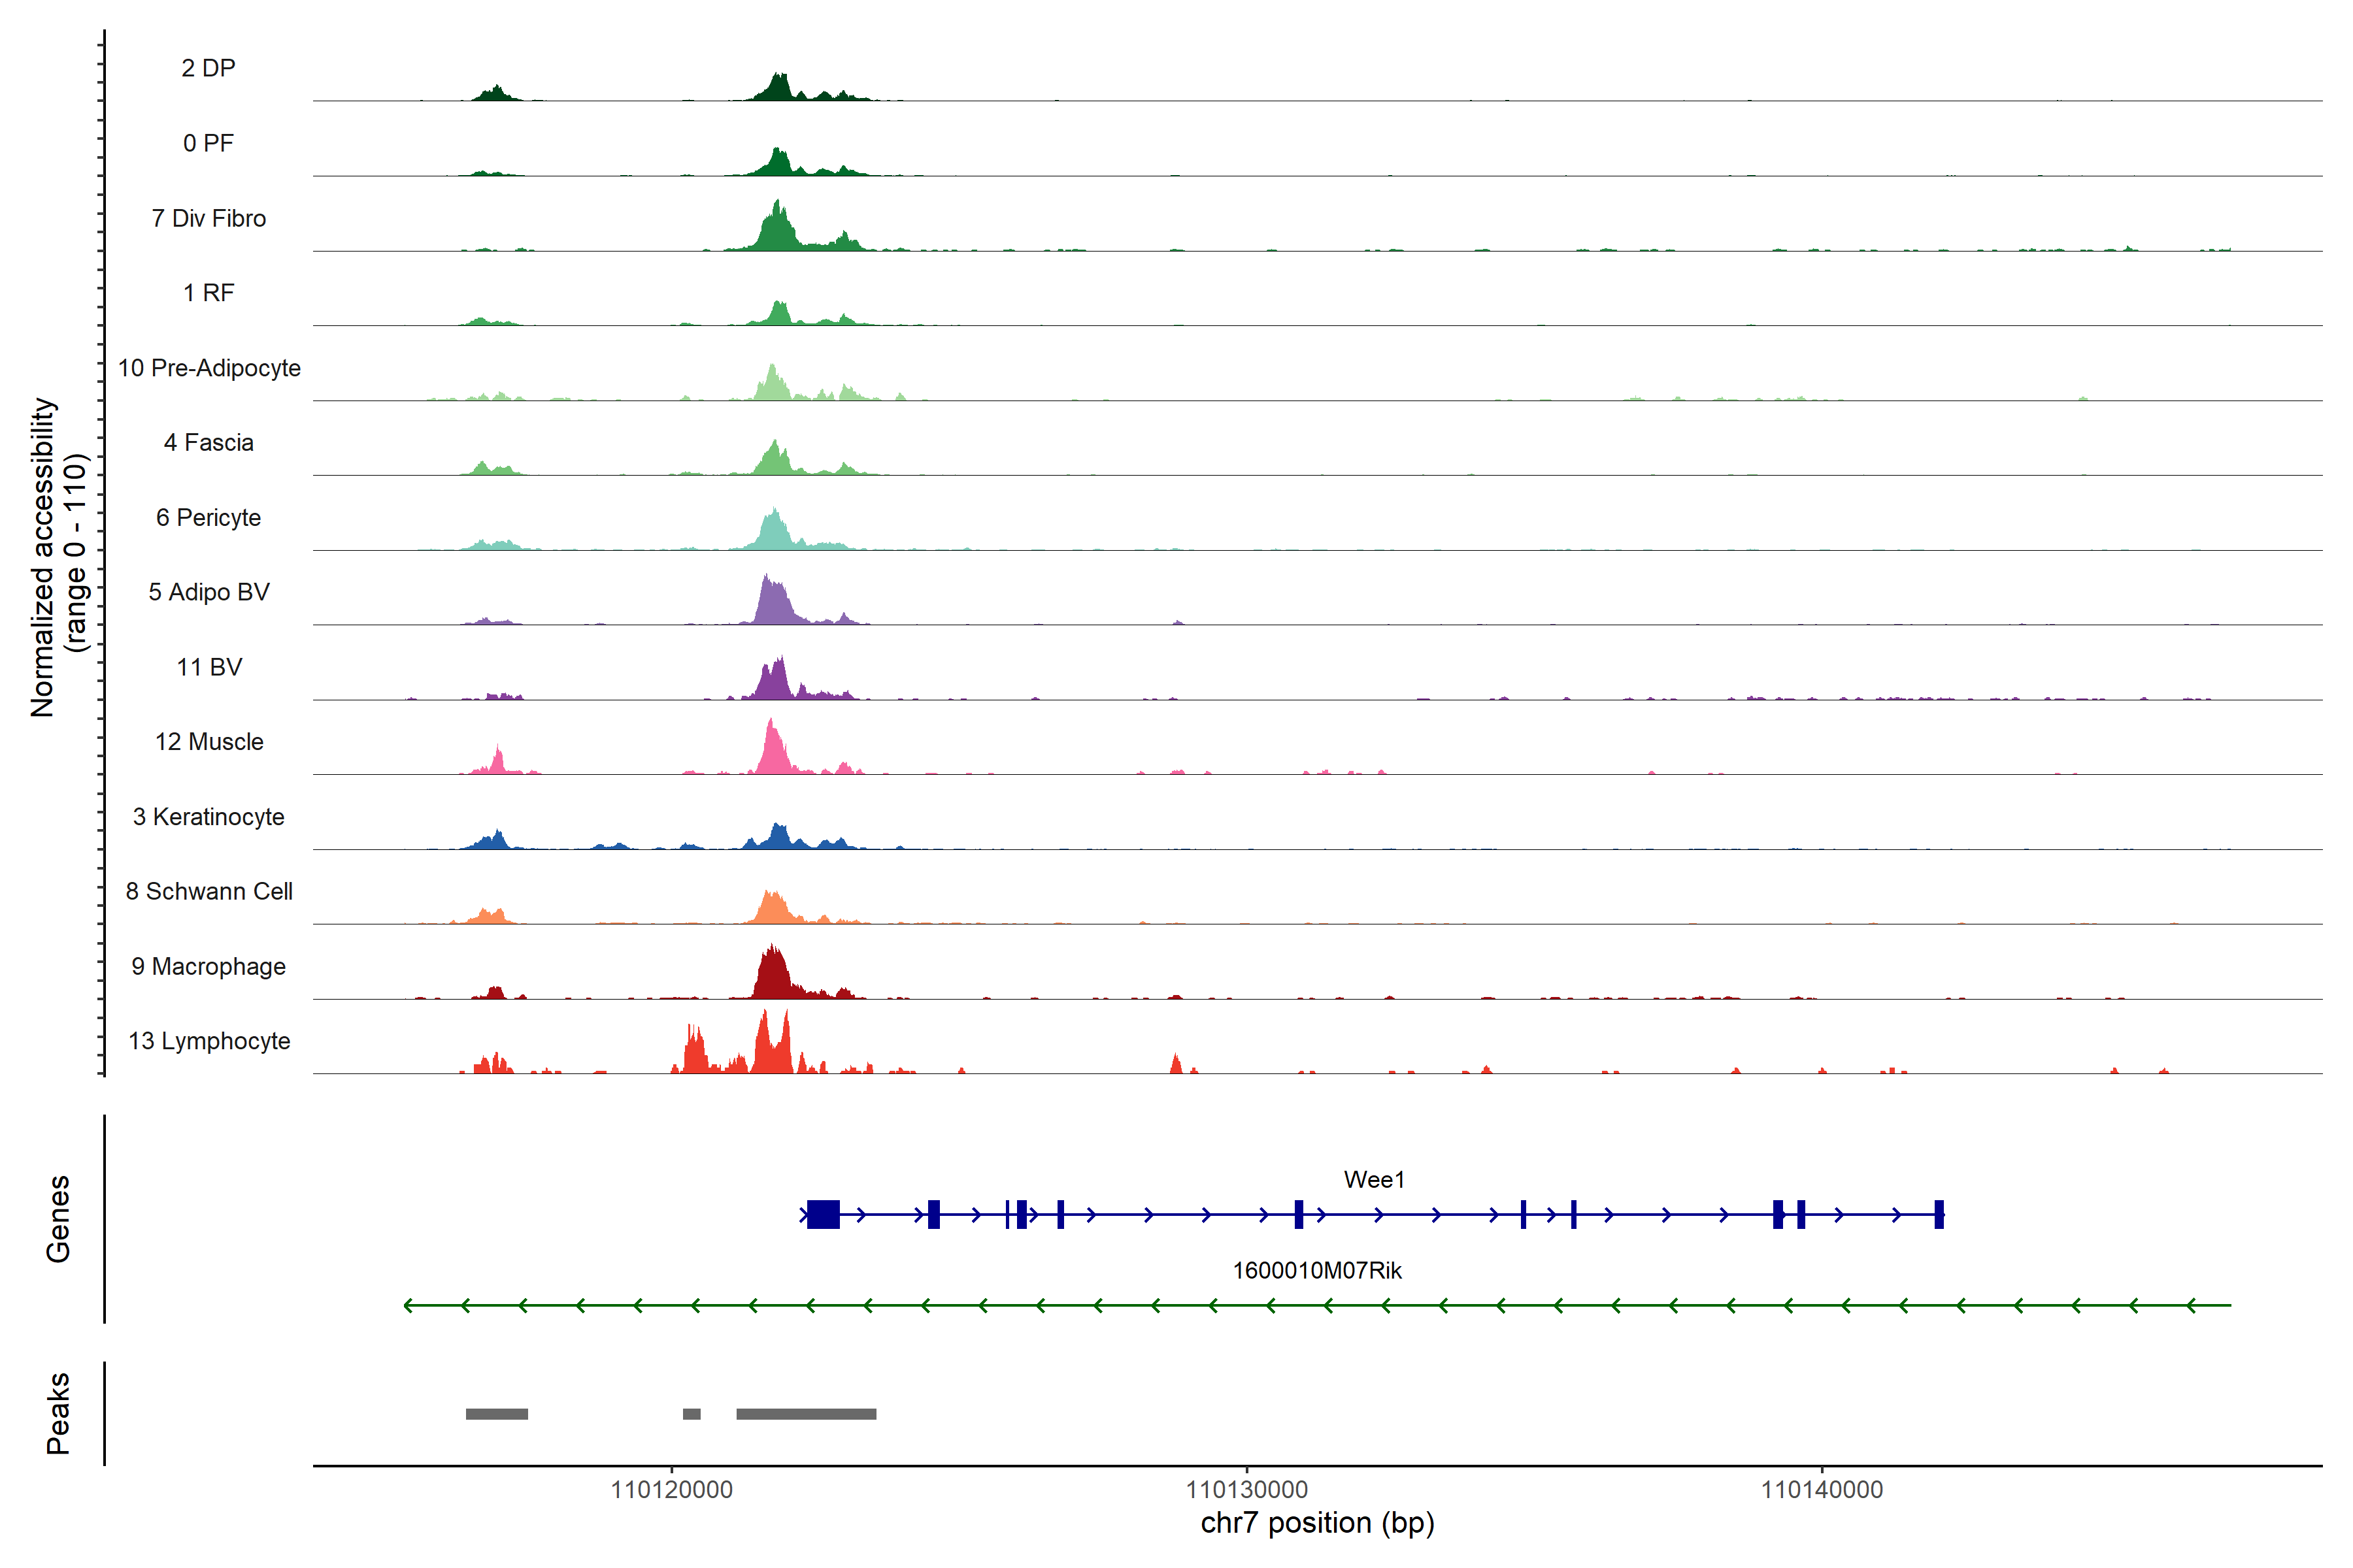Viewport: 2353px width, 1568px height.
Task: Click the leftmost gray peak bar
Action: coord(496,1414)
